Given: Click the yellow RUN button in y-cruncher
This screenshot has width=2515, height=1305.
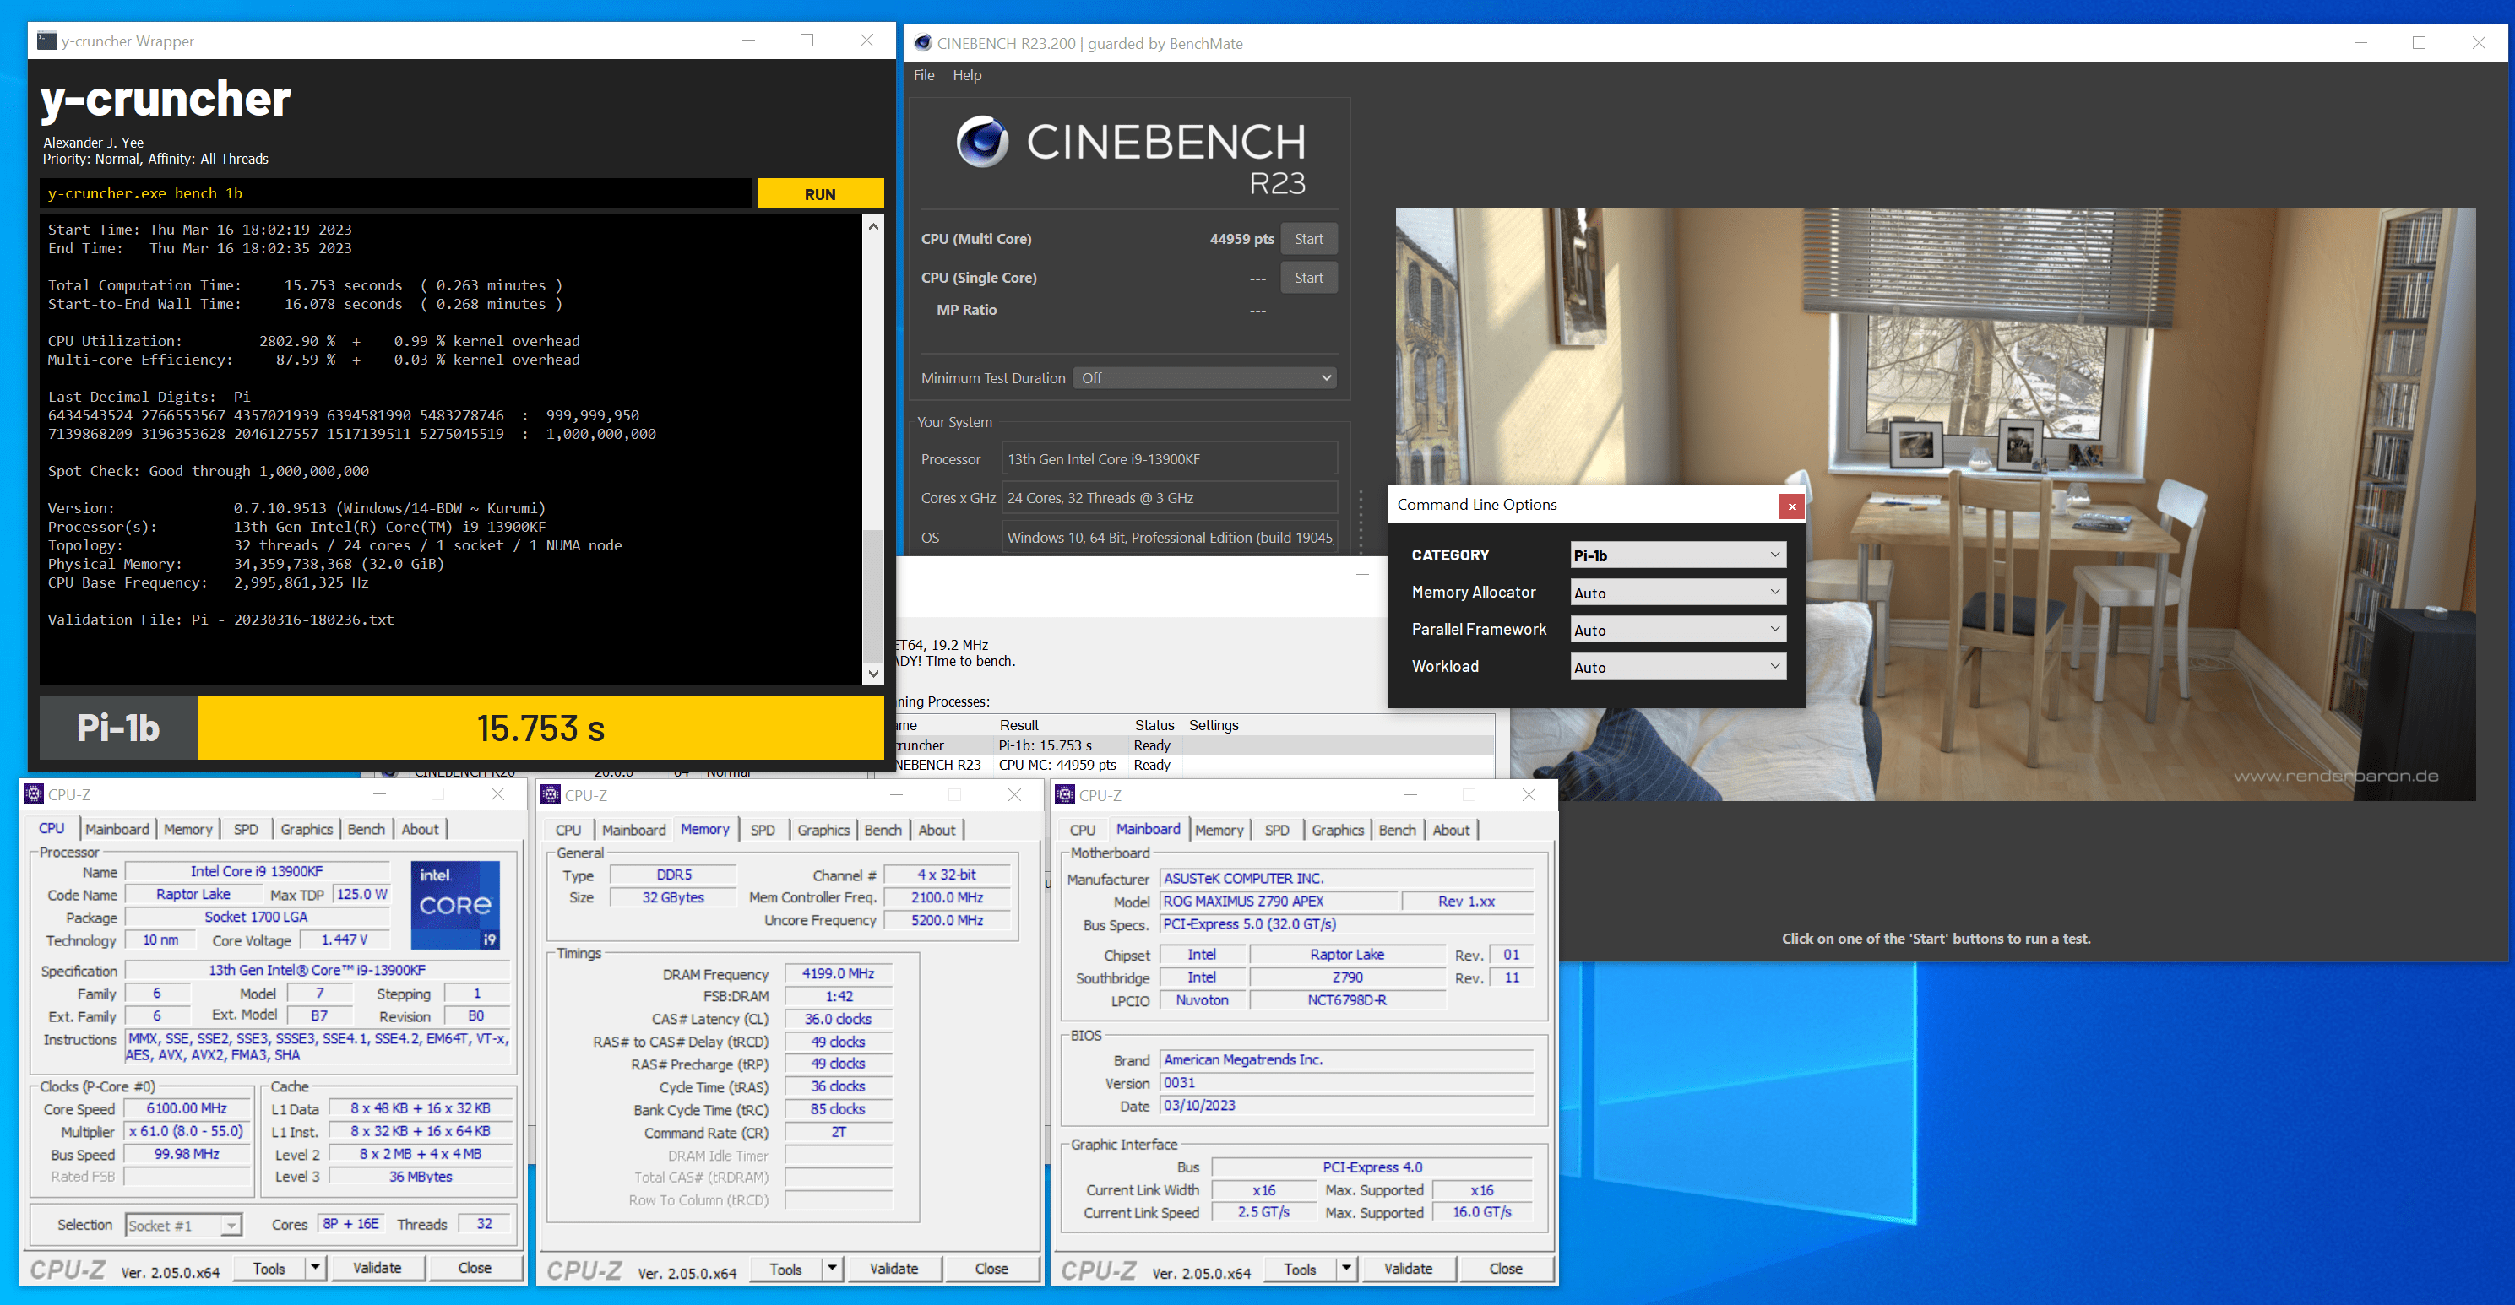Looking at the screenshot, I should (x=820, y=193).
